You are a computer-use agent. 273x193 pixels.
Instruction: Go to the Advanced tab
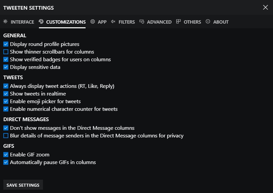point(159,22)
